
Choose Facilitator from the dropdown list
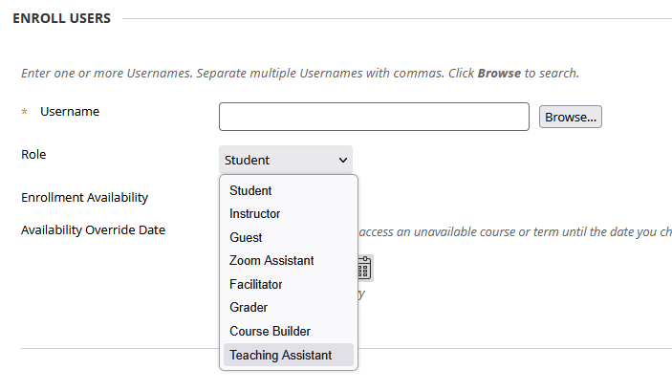coord(256,284)
